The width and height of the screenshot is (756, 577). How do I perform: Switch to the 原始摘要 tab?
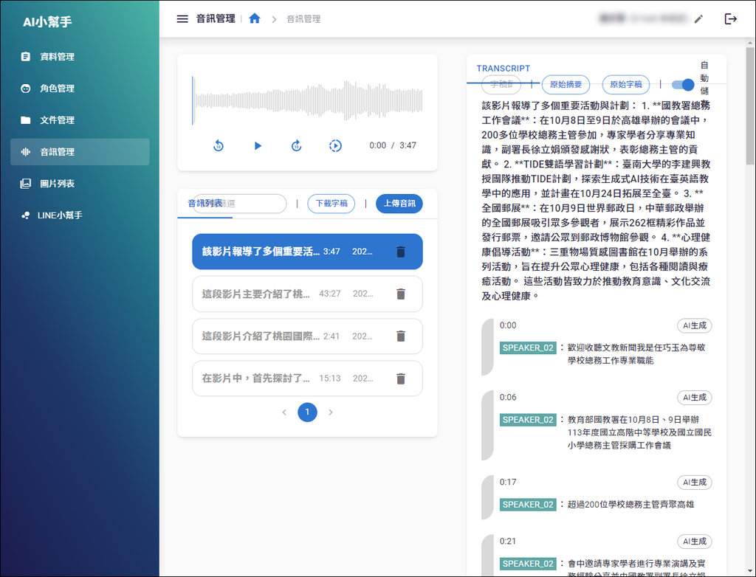[x=566, y=84]
